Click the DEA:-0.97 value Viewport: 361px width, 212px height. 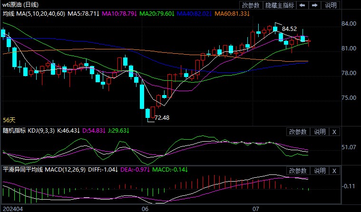pos(135,170)
